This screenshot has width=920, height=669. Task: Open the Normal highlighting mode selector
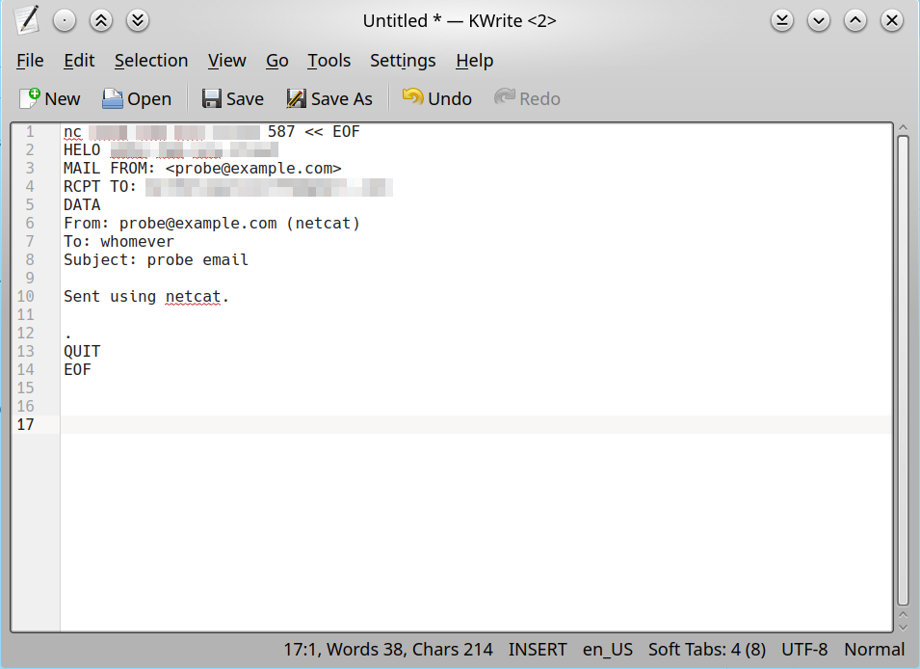(x=874, y=650)
